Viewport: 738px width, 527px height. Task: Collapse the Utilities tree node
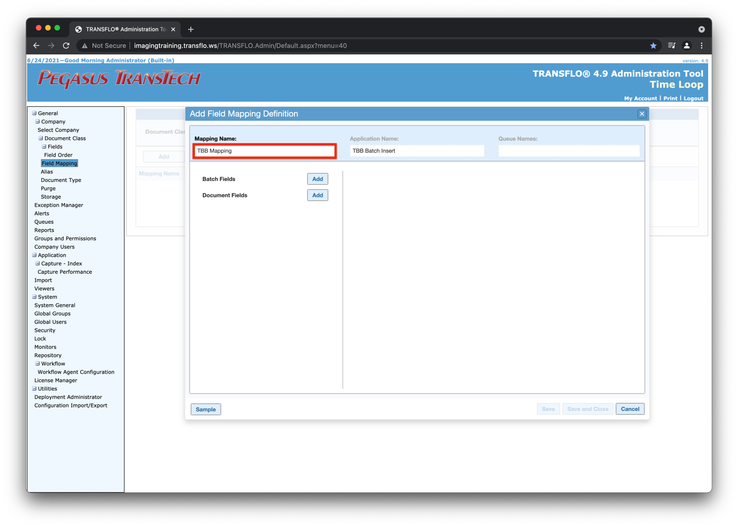(35, 389)
